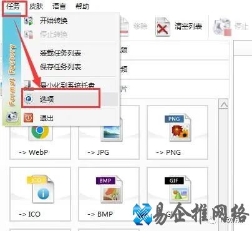Click the -> ICO label

29,214
